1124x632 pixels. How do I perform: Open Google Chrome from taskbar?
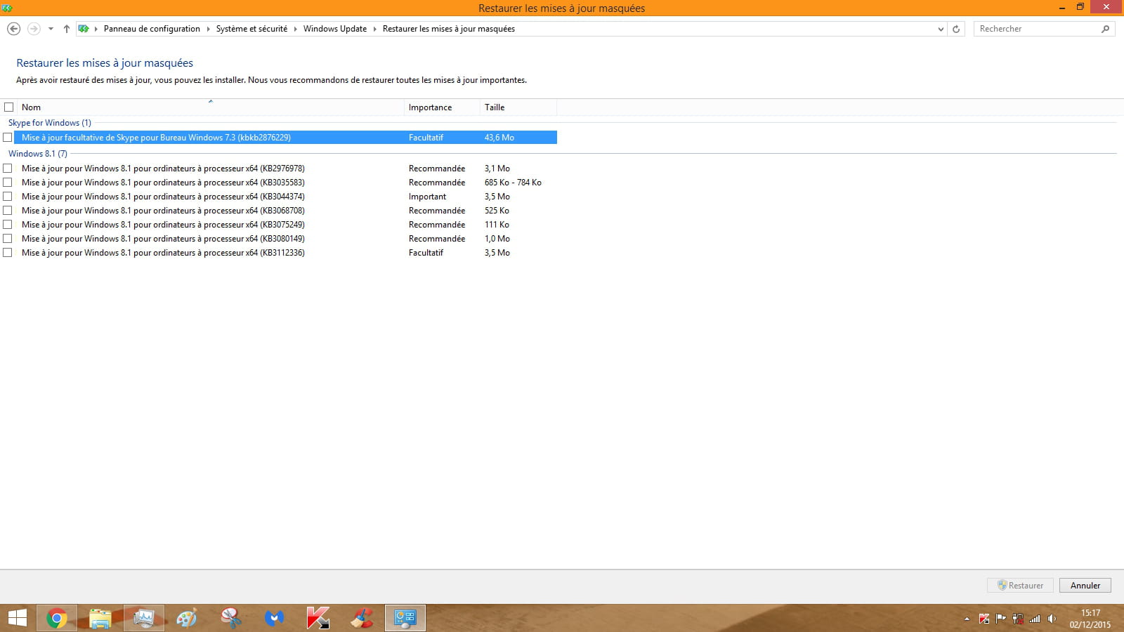57,618
